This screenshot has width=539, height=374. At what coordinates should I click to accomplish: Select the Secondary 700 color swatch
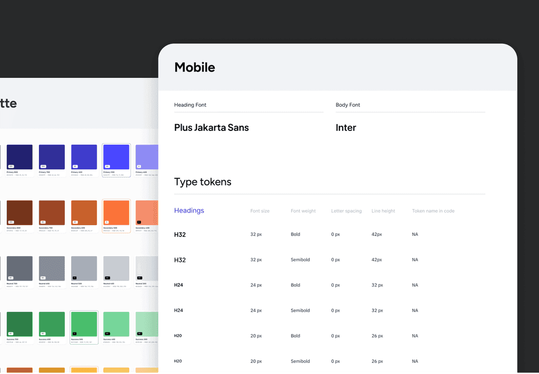tap(52, 213)
